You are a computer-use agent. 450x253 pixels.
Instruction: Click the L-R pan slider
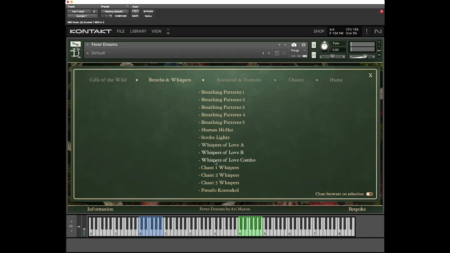tap(332, 57)
